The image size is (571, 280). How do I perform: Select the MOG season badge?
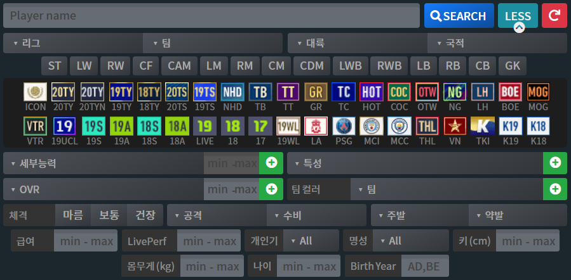tap(538, 92)
